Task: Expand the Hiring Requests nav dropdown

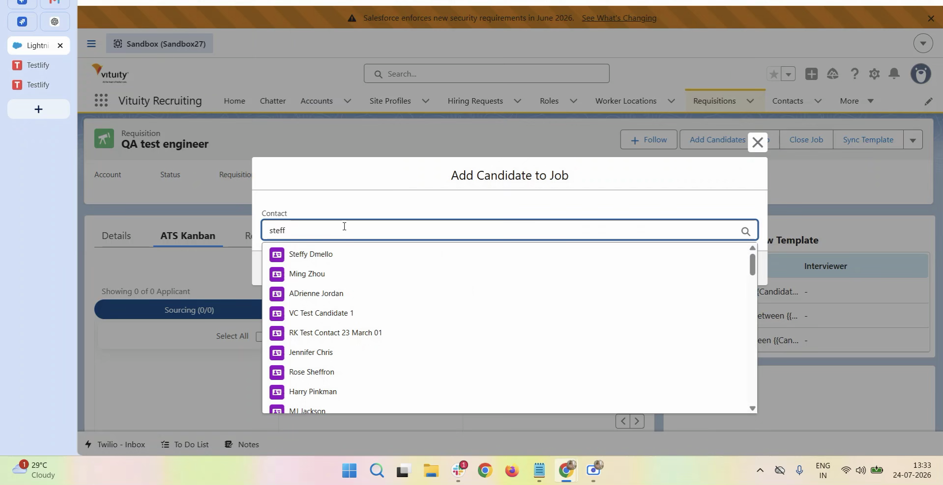Action: (x=518, y=101)
